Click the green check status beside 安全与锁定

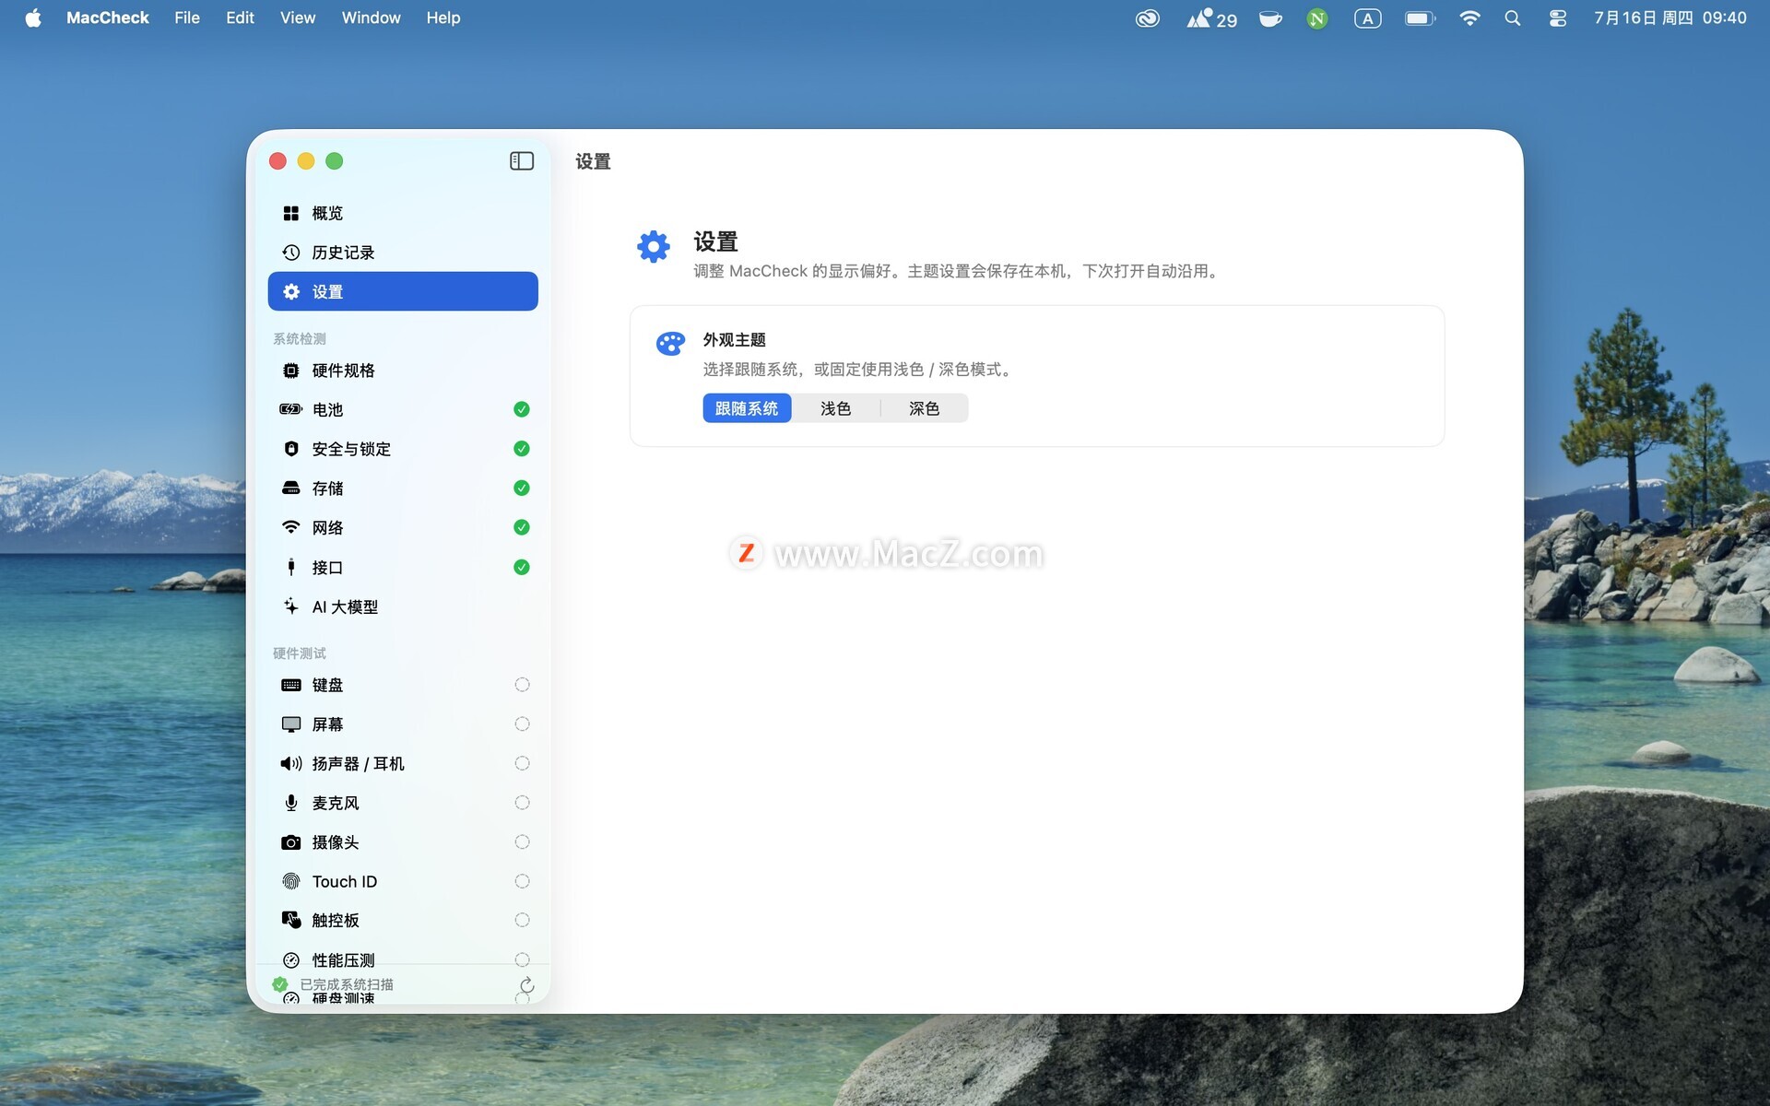522,449
